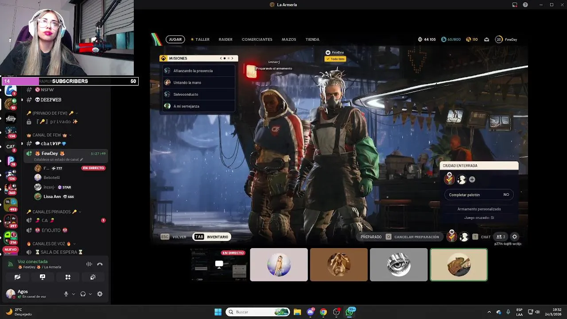Click the 44 105 coin balance icon
Screen dimensions: 567x319
click(420, 39)
